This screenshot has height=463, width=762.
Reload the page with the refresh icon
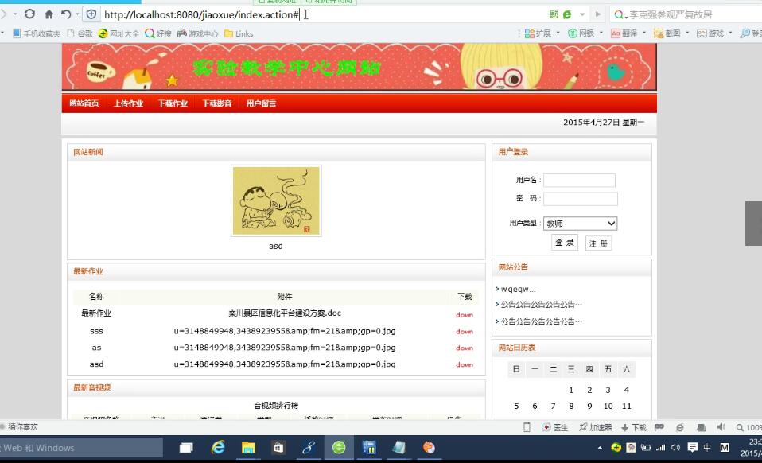pyautogui.click(x=29, y=14)
